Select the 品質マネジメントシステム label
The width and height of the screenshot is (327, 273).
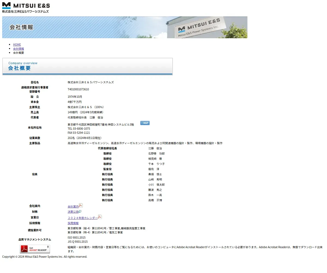click(x=35, y=239)
